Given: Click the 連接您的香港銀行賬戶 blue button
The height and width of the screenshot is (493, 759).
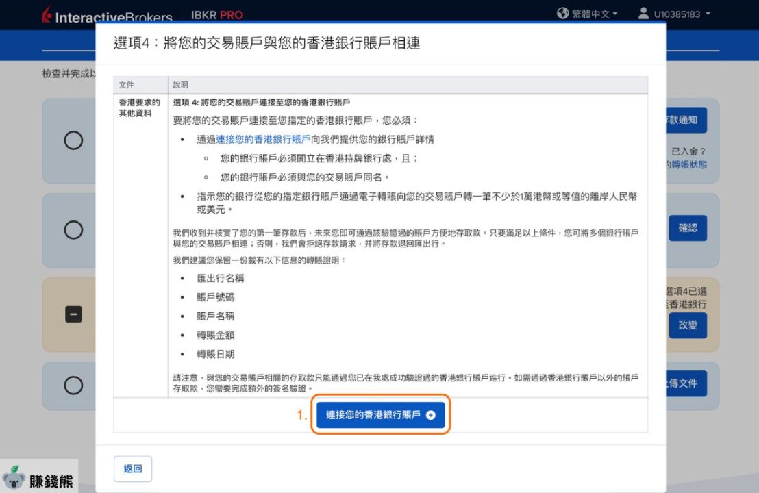Looking at the screenshot, I should pyautogui.click(x=380, y=415).
